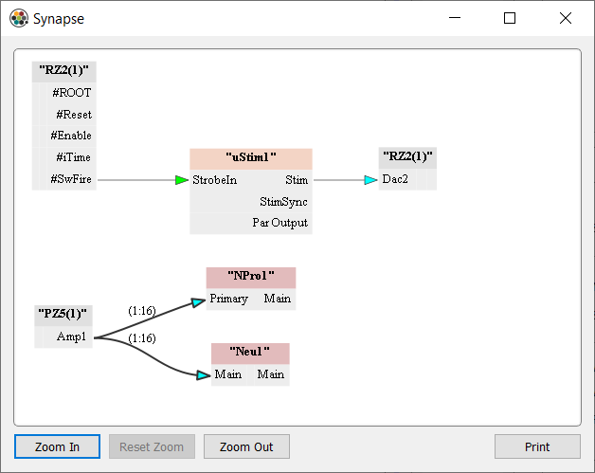
Task: Click the StimSync output
Action: point(283,202)
